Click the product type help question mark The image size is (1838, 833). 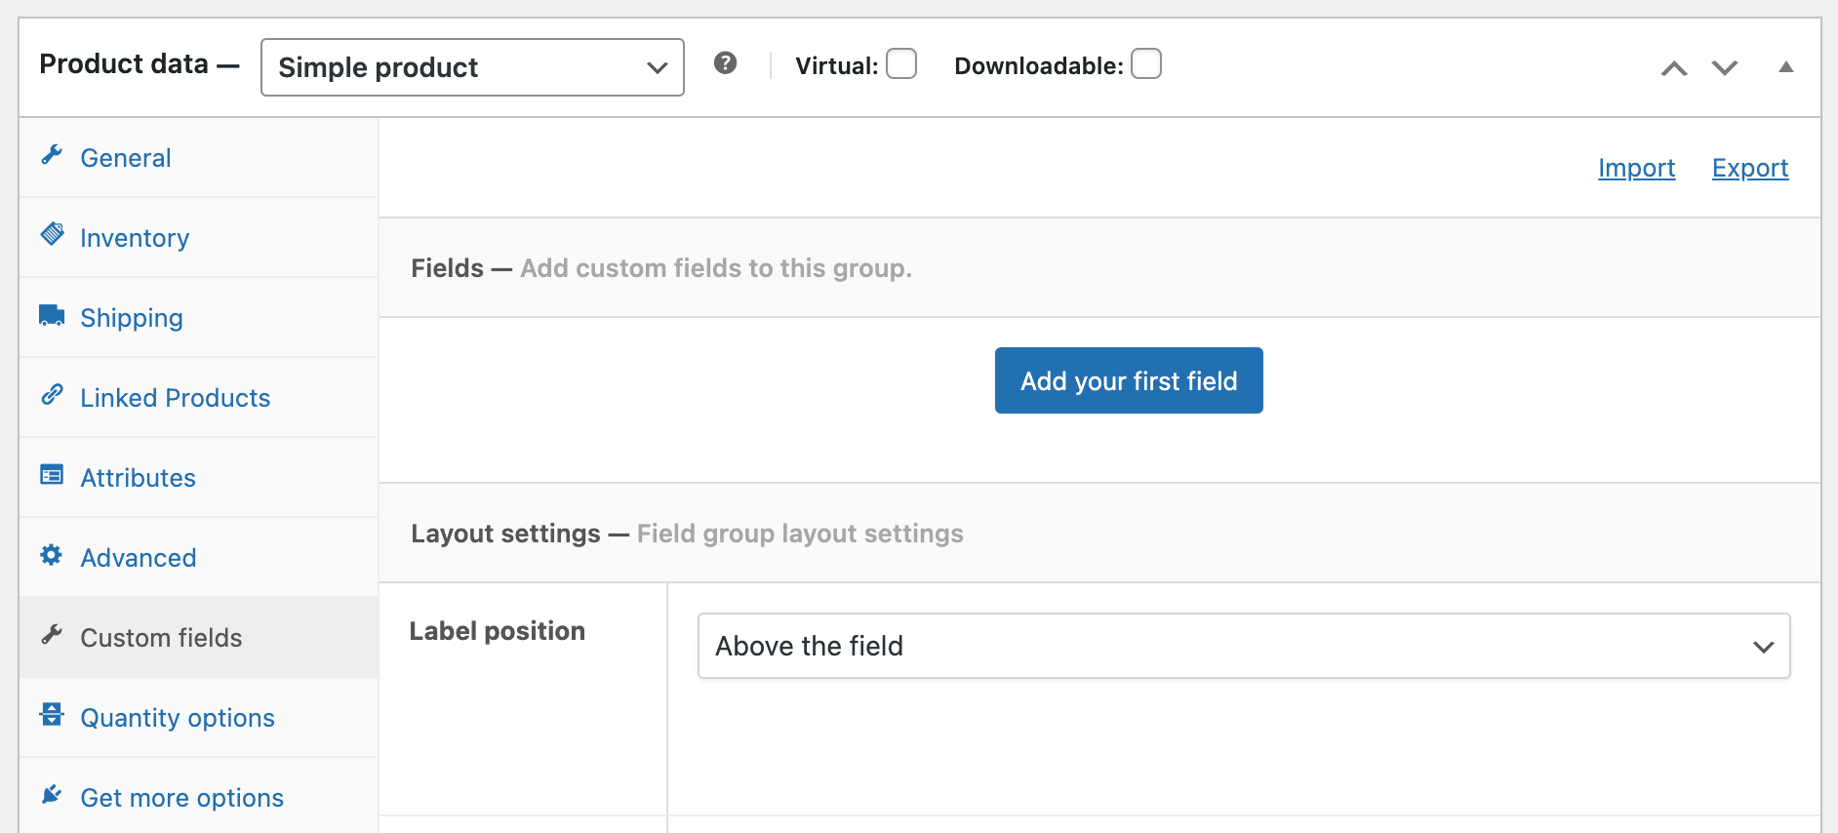pos(725,63)
